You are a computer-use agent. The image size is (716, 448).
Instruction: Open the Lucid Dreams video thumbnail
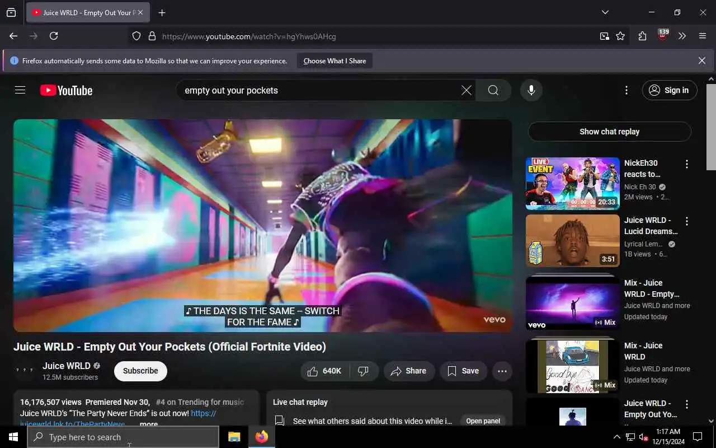[572, 241]
